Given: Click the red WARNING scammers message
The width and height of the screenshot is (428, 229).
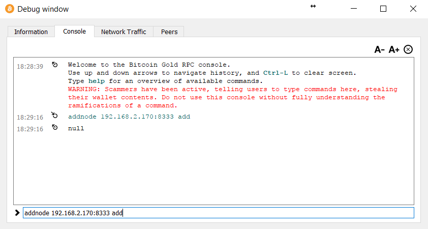Looking at the screenshot, I should click(233, 97).
